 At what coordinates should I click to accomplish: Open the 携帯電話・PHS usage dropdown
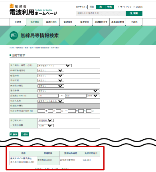click(55, 66)
